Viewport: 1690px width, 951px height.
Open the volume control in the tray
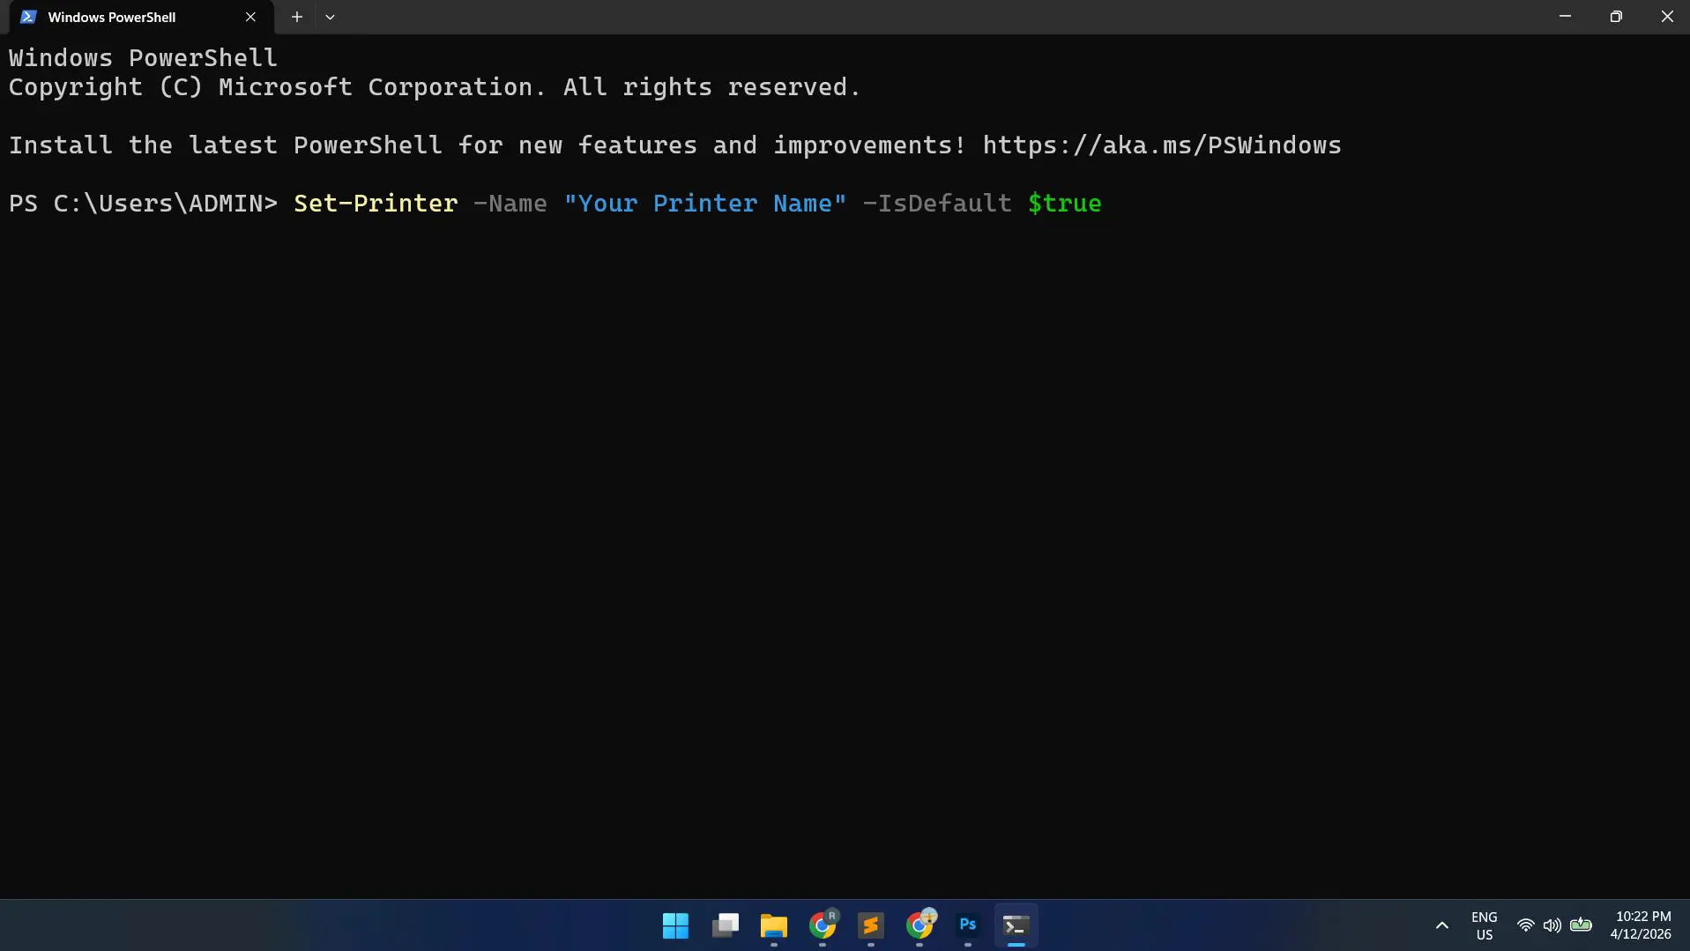coord(1551,926)
